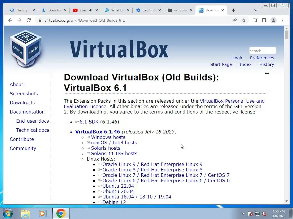Download the 6.1 SDK link

tap(89, 122)
